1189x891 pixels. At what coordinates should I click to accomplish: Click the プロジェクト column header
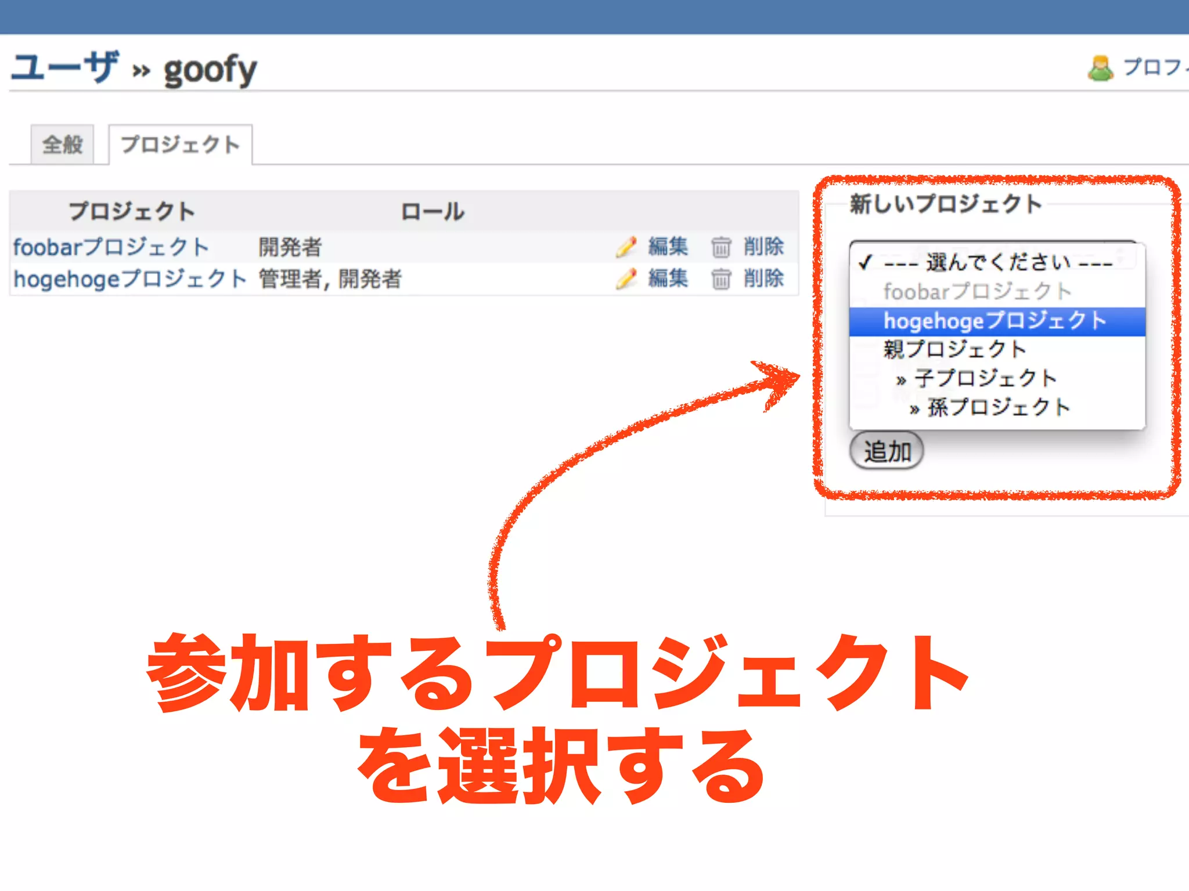132,211
